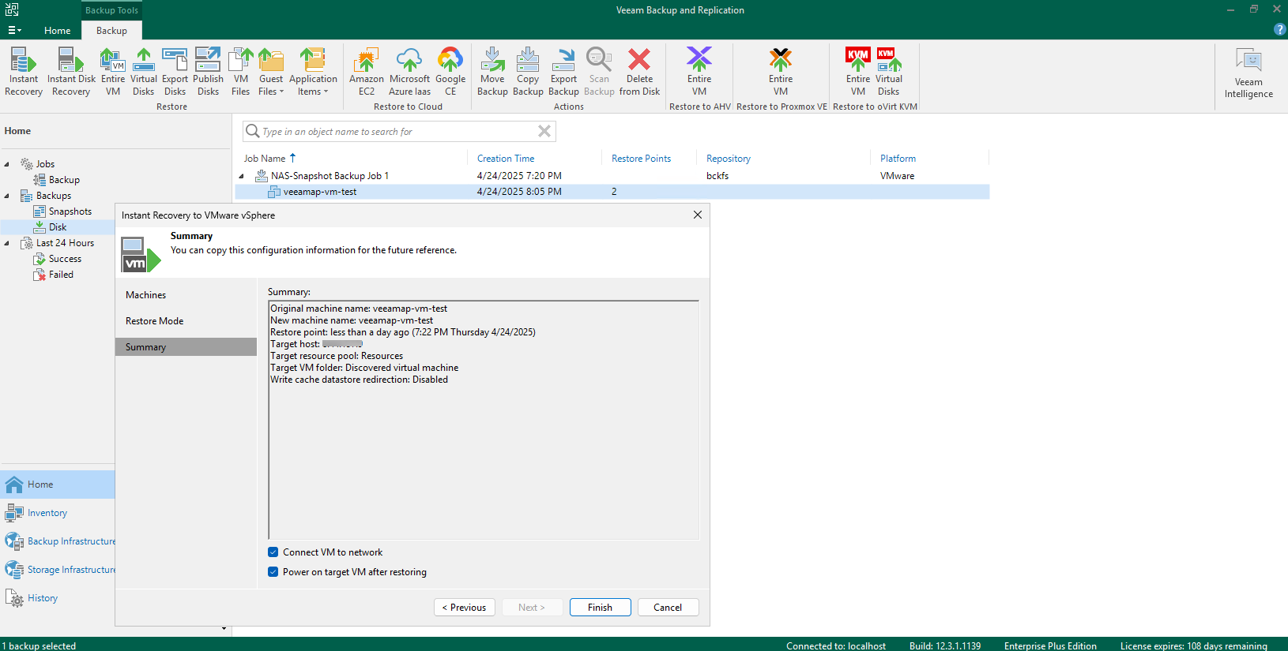
Task: Open Export Disks tool
Action: tap(175, 72)
